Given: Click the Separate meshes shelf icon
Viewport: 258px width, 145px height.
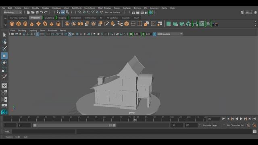Looking at the screenshot, I should pos(73,24).
